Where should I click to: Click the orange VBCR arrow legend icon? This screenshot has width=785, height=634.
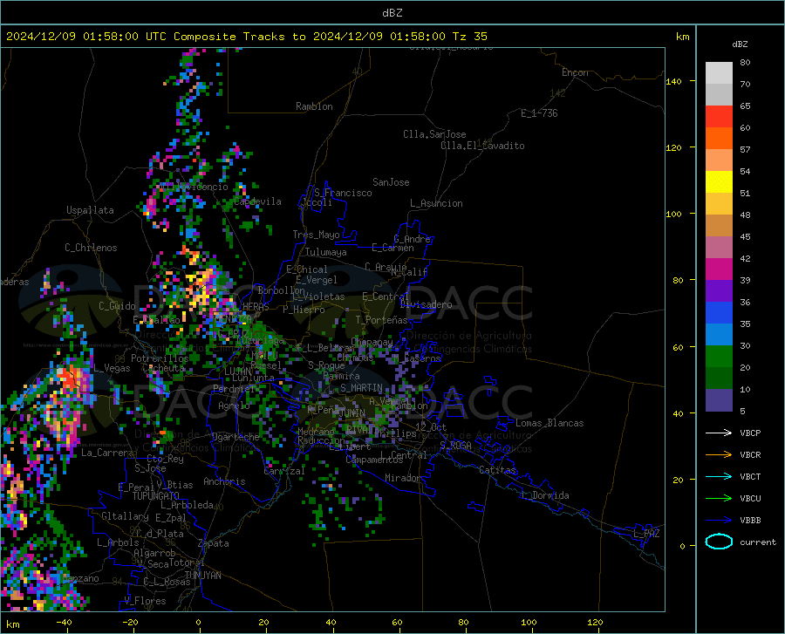719,454
